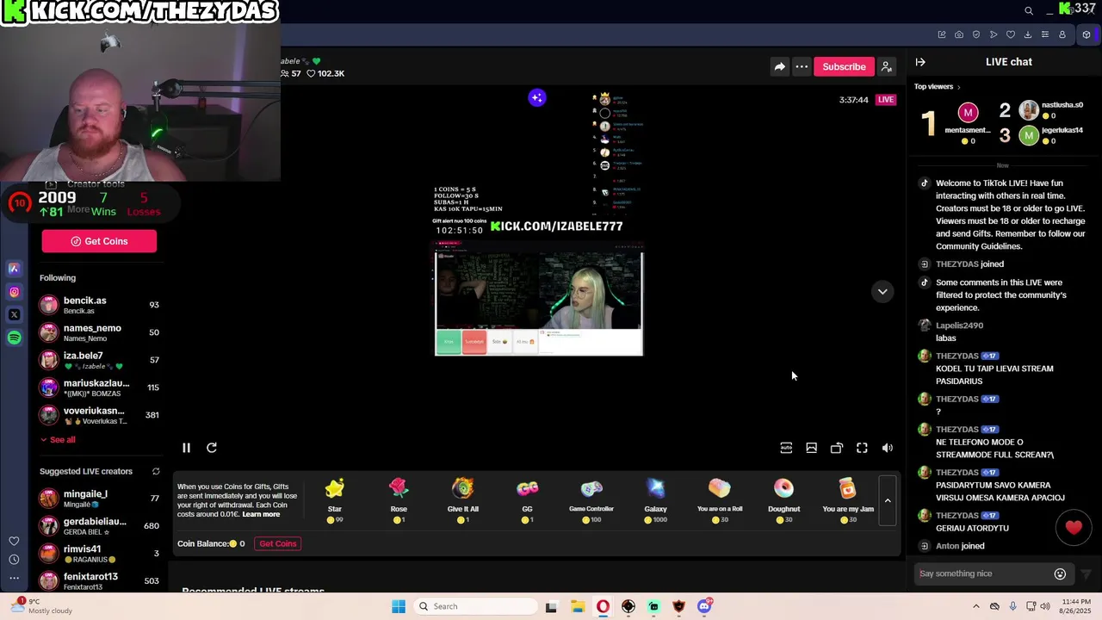Take a snapshot with the camera toolbar icon
Viewport: 1102px width, 620px height.
[x=959, y=34]
